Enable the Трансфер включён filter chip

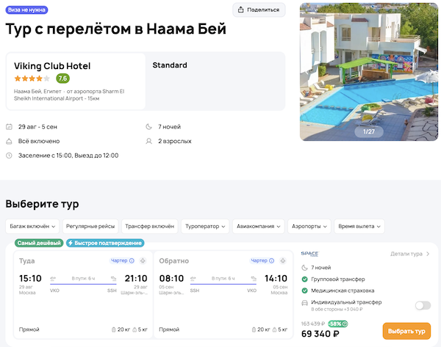tap(149, 227)
